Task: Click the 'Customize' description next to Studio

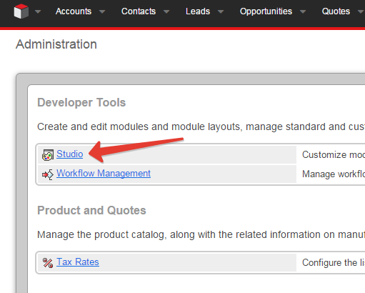Action: [334, 155]
